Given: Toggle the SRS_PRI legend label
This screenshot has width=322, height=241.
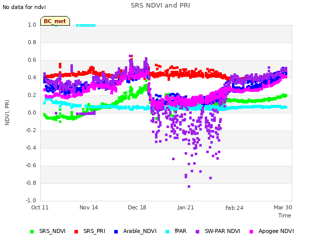Looking at the screenshot, I should click(94, 231).
